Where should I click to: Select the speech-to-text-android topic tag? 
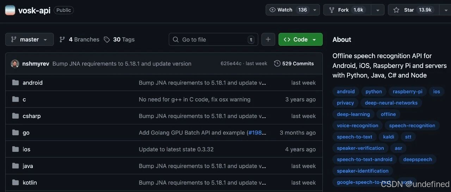click(x=365, y=159)
